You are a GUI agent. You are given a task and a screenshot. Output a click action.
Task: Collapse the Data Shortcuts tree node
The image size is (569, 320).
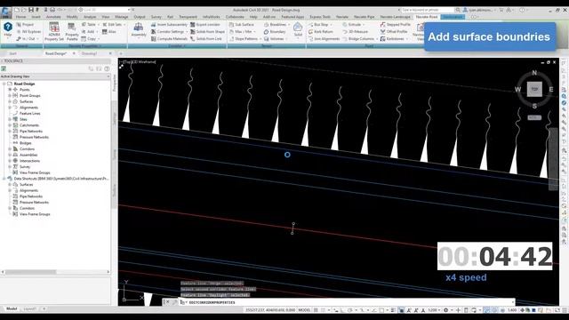pos(4,179)
